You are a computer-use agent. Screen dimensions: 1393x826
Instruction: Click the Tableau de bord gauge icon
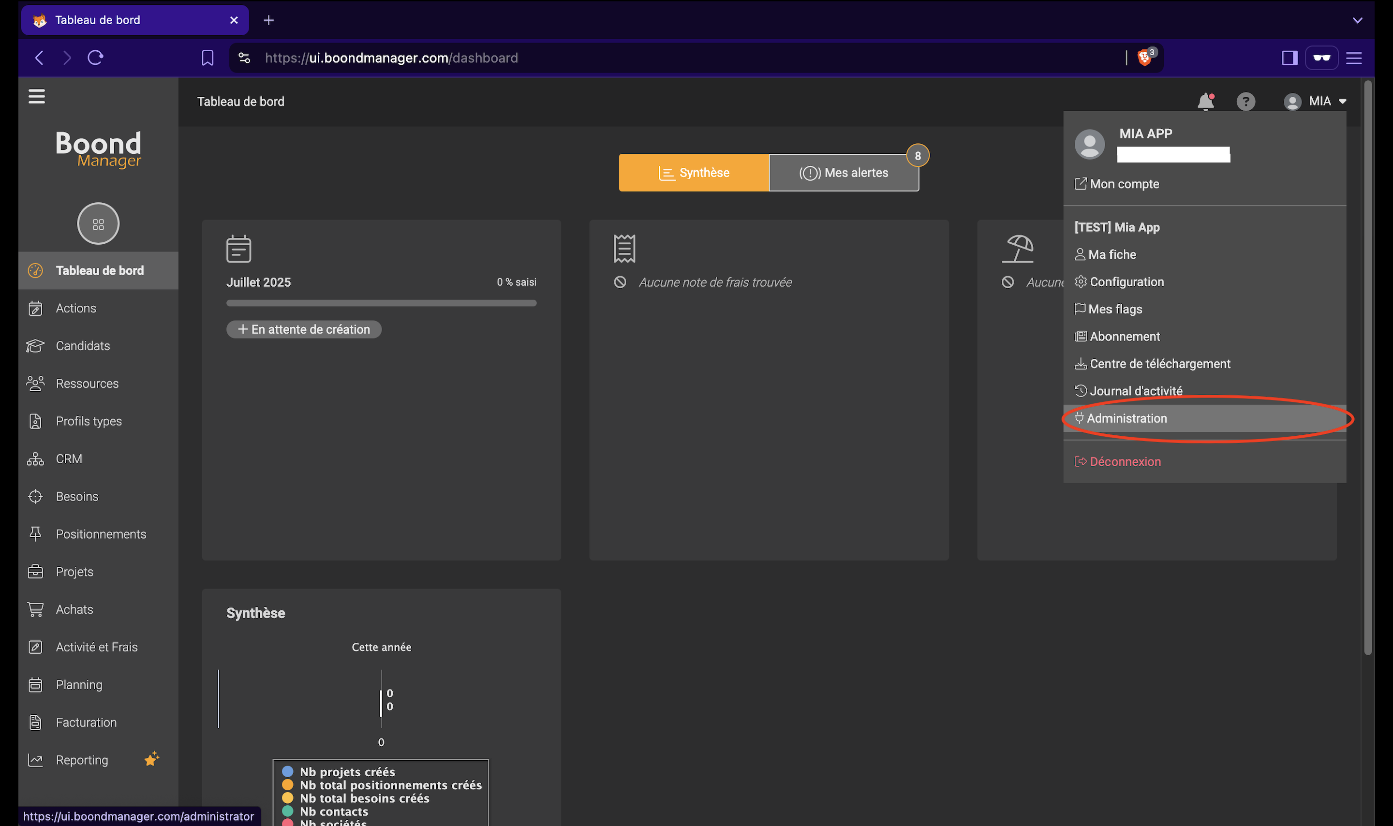point(35,270)
